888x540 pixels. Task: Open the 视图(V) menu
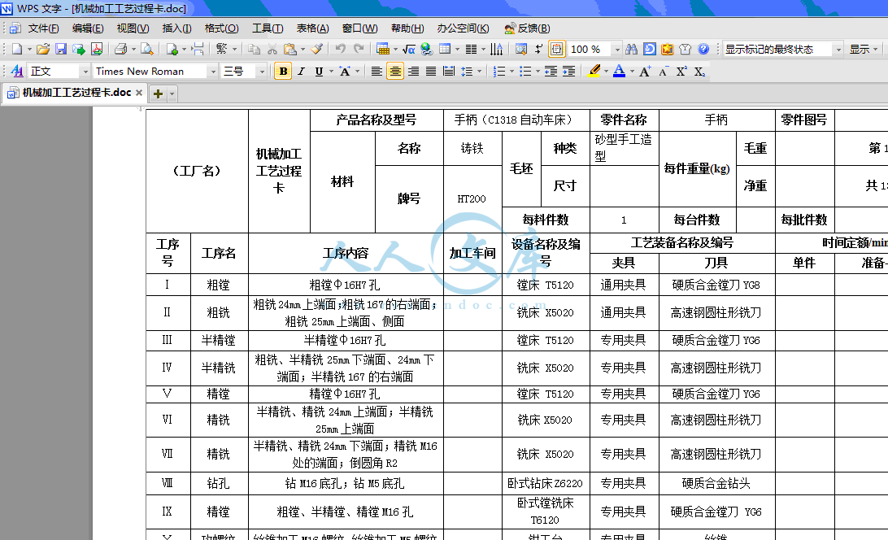click(x=133, y=28)
